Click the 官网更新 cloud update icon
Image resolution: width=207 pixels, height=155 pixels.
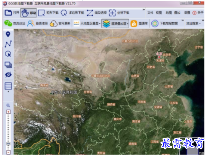pos(53,23)
